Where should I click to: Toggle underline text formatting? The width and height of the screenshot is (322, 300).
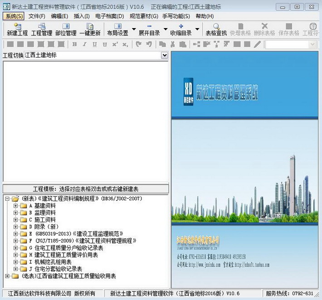click(x=95, y=44)
